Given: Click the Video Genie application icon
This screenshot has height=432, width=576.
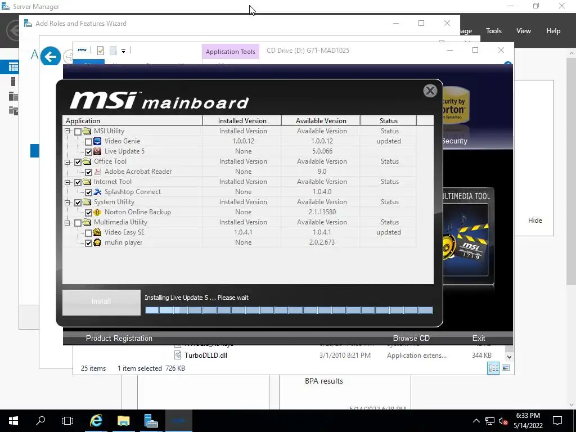Looking at the screenshot, I should pos(97,141).
